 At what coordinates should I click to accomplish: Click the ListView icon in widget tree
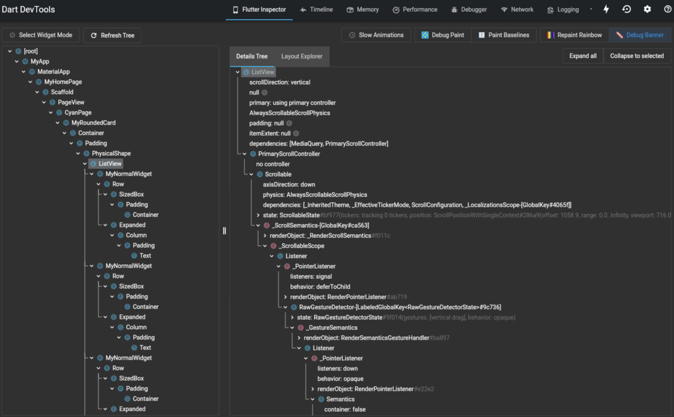[93, 163]
